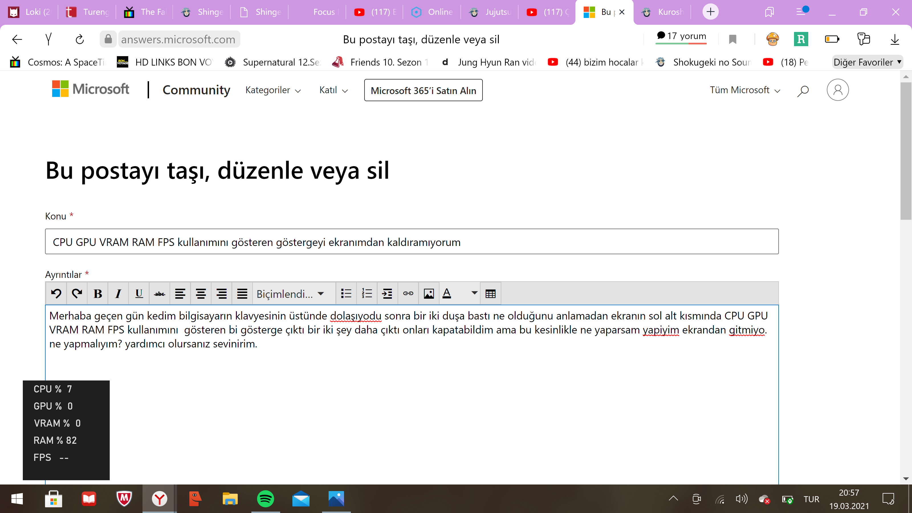Insert a hyperlink with the link icon
The width and height of the screenshot is (912, 513).
pyautogui.click(x=408, y=294)
